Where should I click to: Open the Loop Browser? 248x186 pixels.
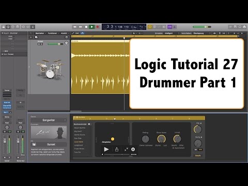coord(240,27)
